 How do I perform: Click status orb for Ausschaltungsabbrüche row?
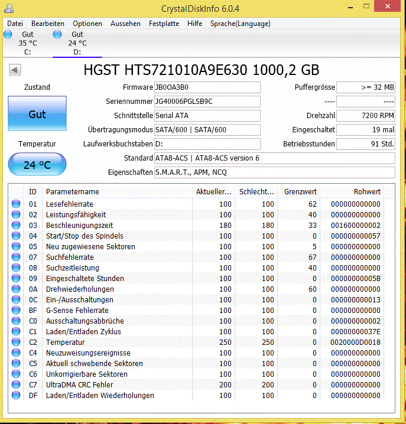(x=16, y=321)
